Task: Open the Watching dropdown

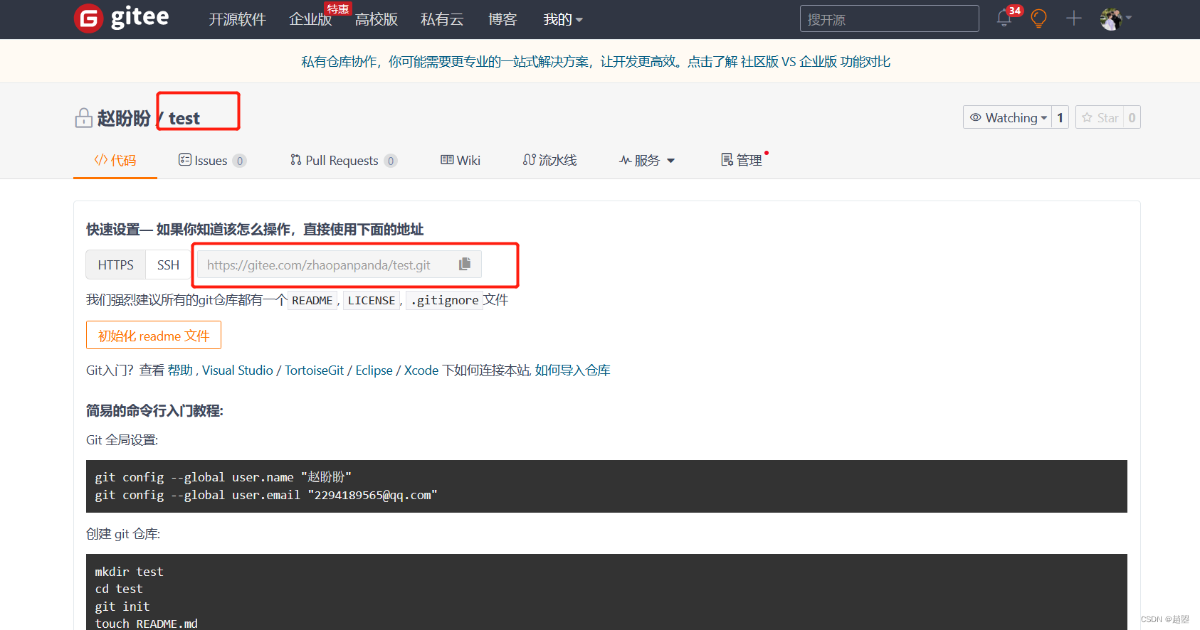Action: pos(1007,117)
